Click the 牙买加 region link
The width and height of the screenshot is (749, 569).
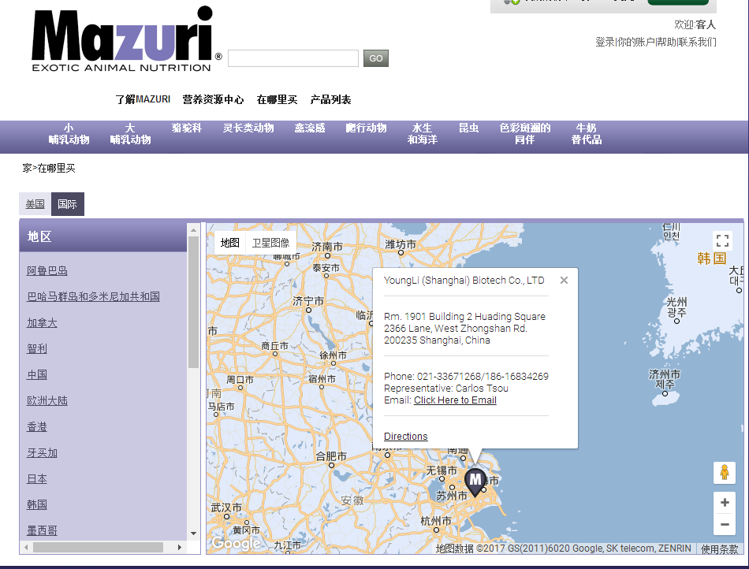point(42,452)
